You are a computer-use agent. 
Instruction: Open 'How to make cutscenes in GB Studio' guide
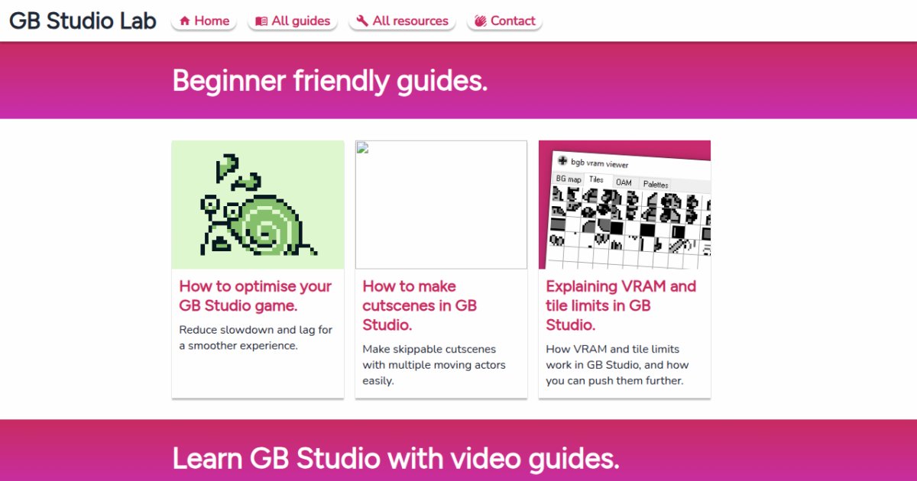coord(420,305)
